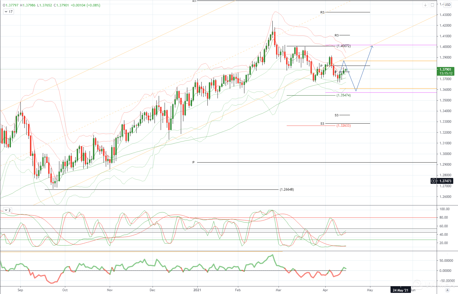The height and width of the screenshot is (294, 458).
Task: Click the 100.00 oscillator scale label
Action: (445, 209)
